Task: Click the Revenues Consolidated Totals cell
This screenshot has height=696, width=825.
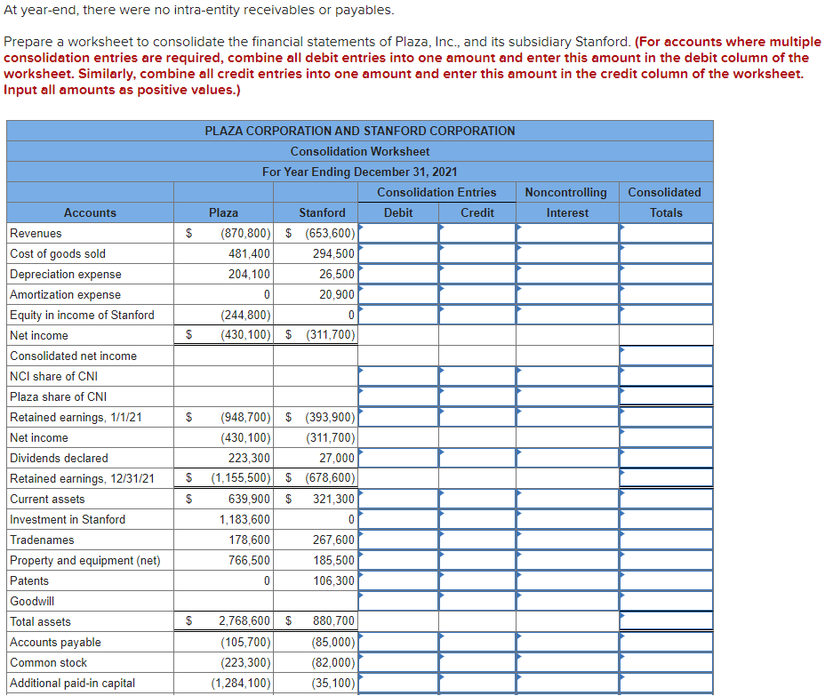Action: 666,233
